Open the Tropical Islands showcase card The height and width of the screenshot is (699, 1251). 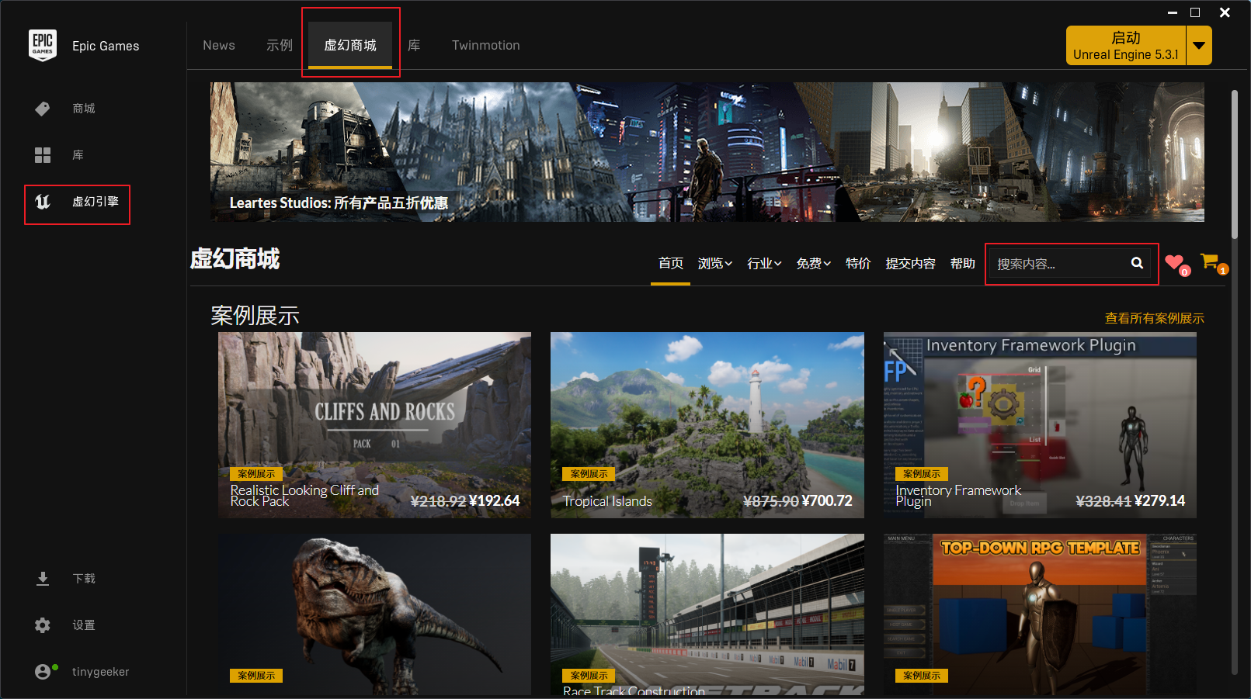coord(707,425)
